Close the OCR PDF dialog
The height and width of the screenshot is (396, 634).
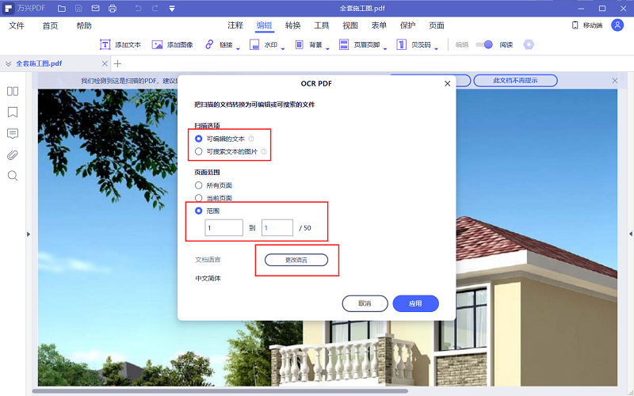[x=447, y=84]
